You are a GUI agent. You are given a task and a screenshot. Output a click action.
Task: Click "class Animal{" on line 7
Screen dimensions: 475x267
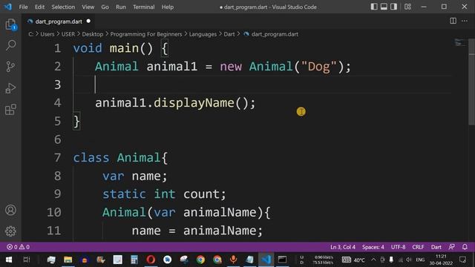click(x=120, y=158)
